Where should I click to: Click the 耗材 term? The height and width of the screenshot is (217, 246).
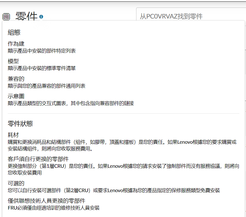[x=13, y=135]
